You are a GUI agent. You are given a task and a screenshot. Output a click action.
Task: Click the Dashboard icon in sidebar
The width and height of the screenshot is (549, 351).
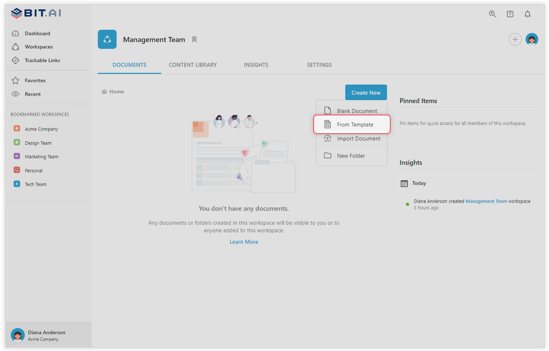[15, 33]
